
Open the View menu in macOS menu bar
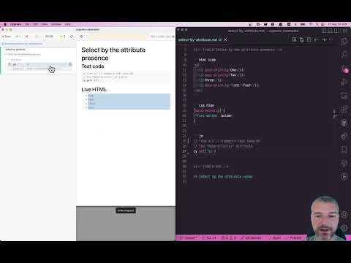45,24
